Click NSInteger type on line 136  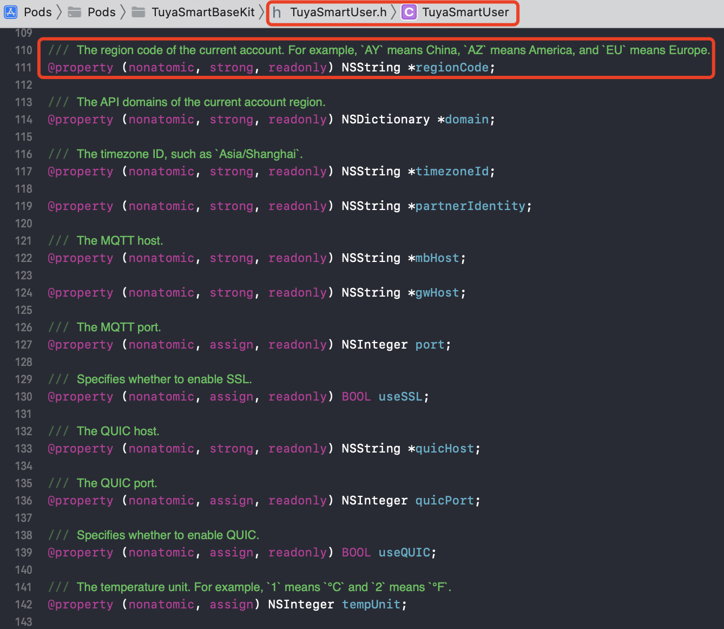[374, 500]
